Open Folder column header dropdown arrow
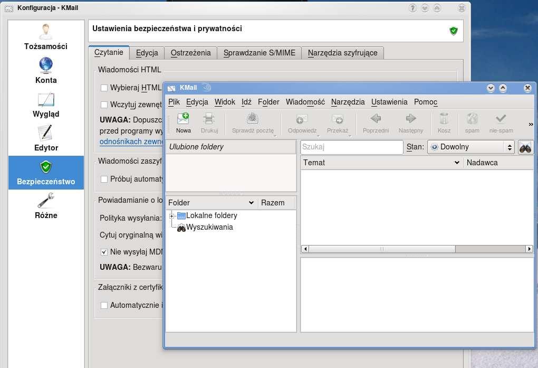 (251, 203)
